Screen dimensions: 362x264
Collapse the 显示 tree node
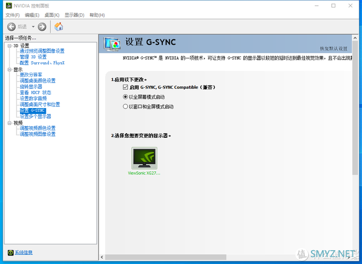[10, 70]
